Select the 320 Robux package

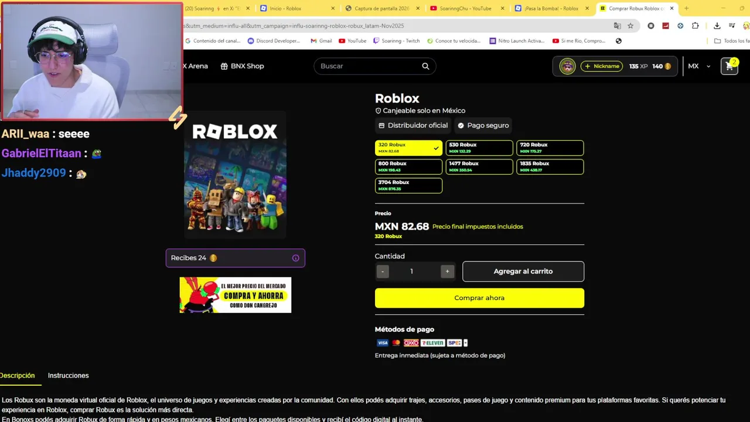pyautogui.click(x=408, y=148)
